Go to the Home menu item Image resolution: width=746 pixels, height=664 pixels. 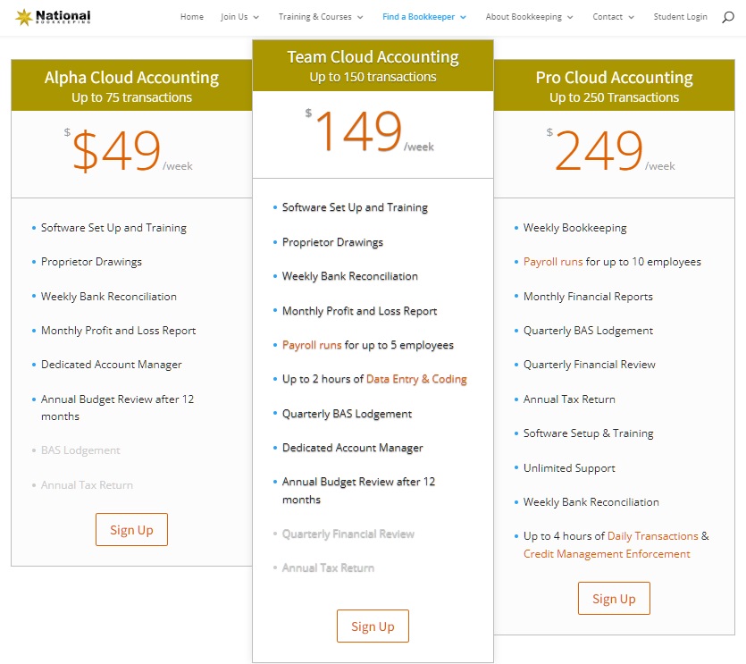[x=191, y=17]
